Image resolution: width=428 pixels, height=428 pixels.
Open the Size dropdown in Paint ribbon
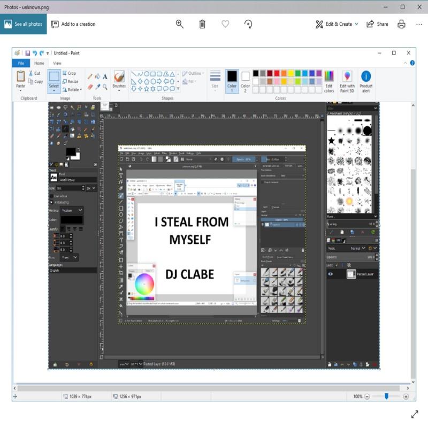(215, 79)
